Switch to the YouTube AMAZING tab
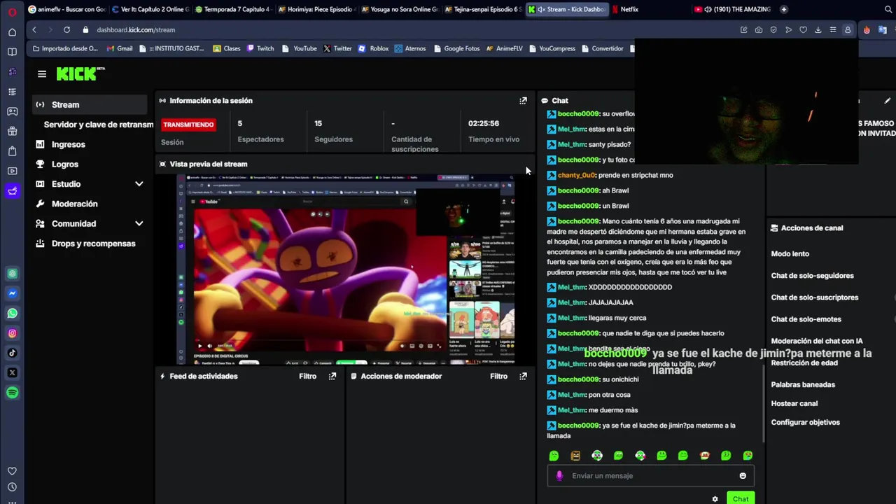Screen dimensions: 896x504 point(732,10)
